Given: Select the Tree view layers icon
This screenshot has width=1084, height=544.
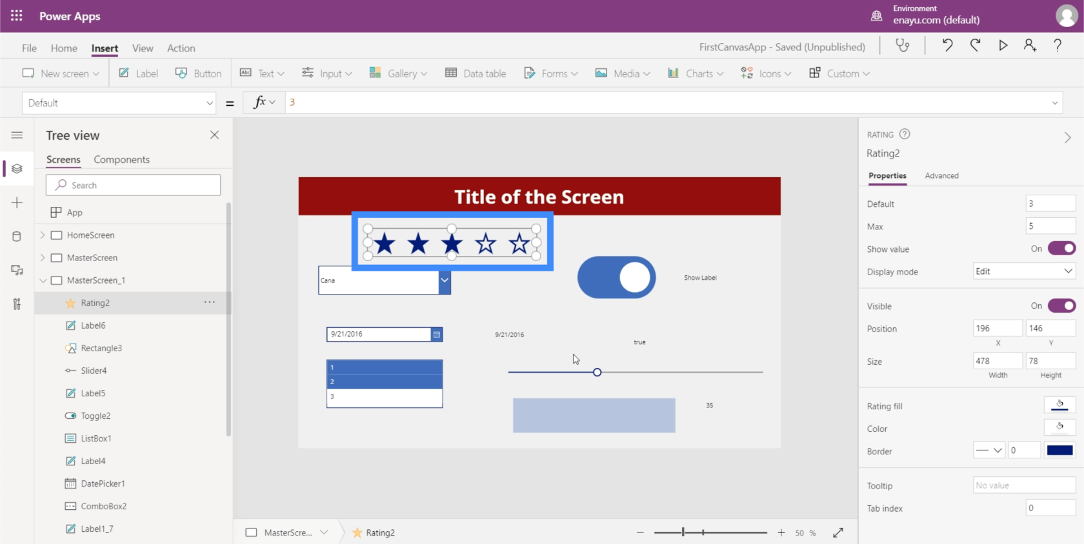Looking at the screenshot, I should click(x=17, y=169).
